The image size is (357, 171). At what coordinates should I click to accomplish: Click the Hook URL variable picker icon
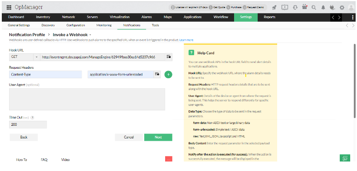[x=169, y=57]
